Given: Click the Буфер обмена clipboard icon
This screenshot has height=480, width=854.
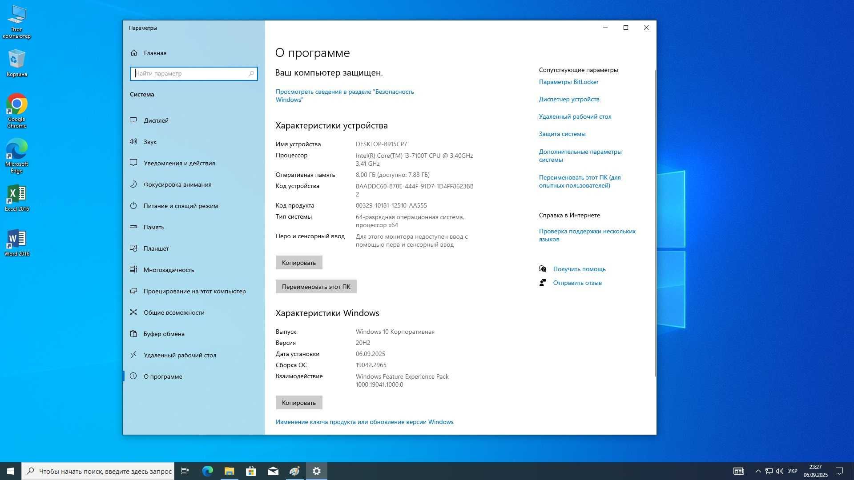Looking at the screenshot, I should (x=133, y=333).
